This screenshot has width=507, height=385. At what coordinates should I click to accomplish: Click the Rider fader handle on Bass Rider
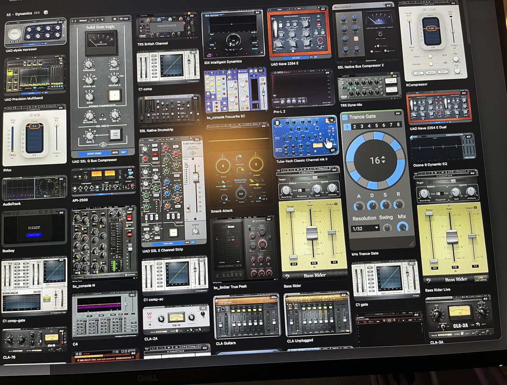[311, 233]
